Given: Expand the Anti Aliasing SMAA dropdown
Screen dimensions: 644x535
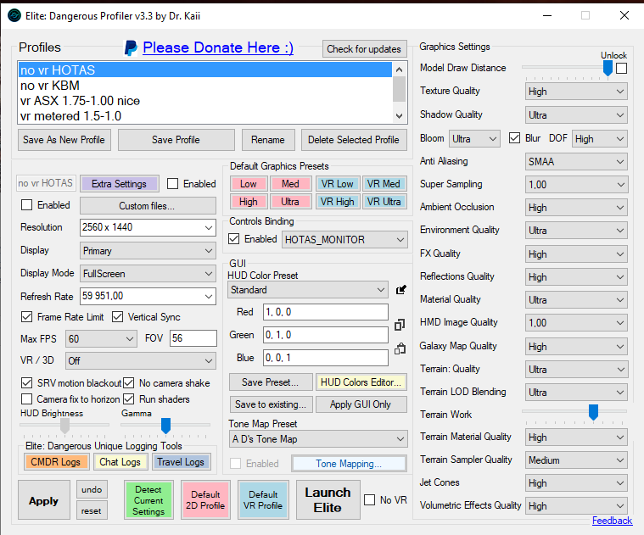Looking at the screenshot, I should click(x=576, y=162).
